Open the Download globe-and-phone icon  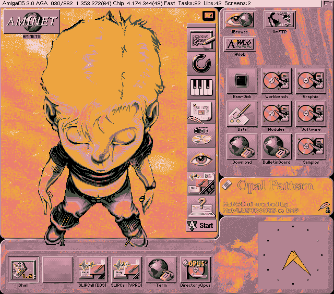(x=242, y=146)
